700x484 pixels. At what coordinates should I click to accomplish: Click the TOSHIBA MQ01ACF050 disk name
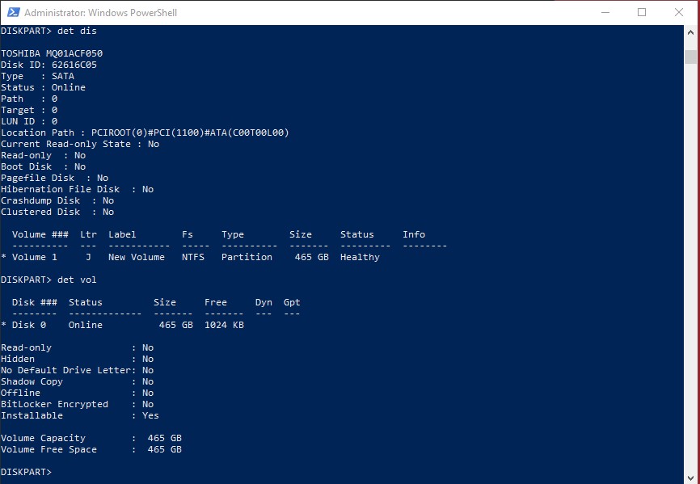(52, 53)
